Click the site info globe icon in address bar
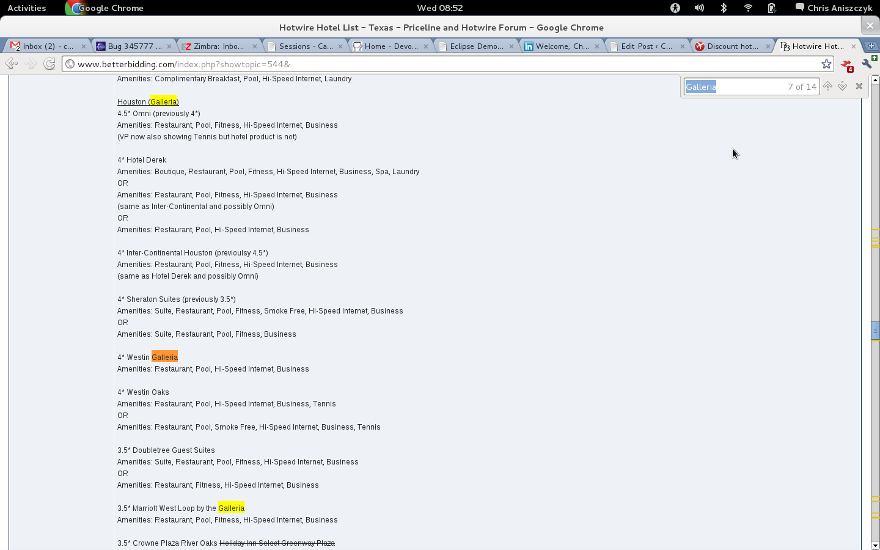This screenshot has width=880, height=550. coord(70,64)
